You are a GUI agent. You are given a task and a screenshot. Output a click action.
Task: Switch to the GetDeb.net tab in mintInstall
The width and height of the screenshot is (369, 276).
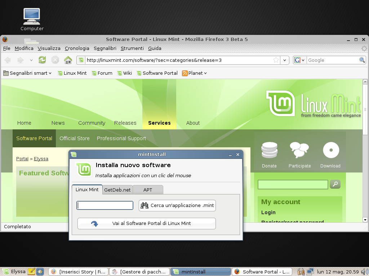(117, 190)
